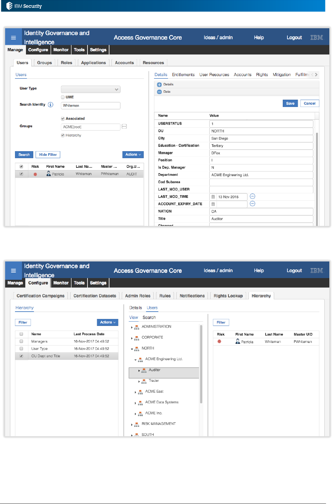Click Filter button above Hierarchy list

(23, 322)
